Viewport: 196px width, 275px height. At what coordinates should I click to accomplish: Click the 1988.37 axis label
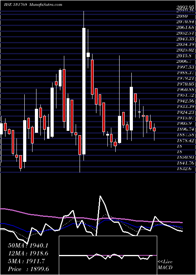coord(185,72)
